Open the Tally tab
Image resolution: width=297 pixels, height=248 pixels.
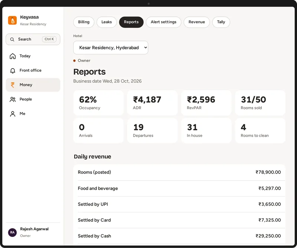[221, 22]
